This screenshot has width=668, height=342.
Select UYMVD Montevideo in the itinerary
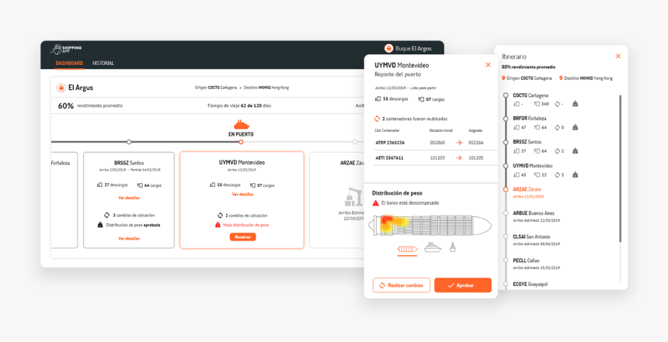click(533, 165)
